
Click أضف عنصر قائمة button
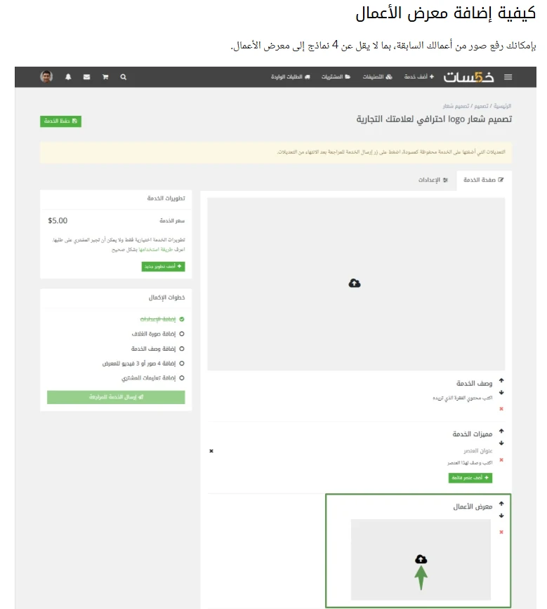470,478
